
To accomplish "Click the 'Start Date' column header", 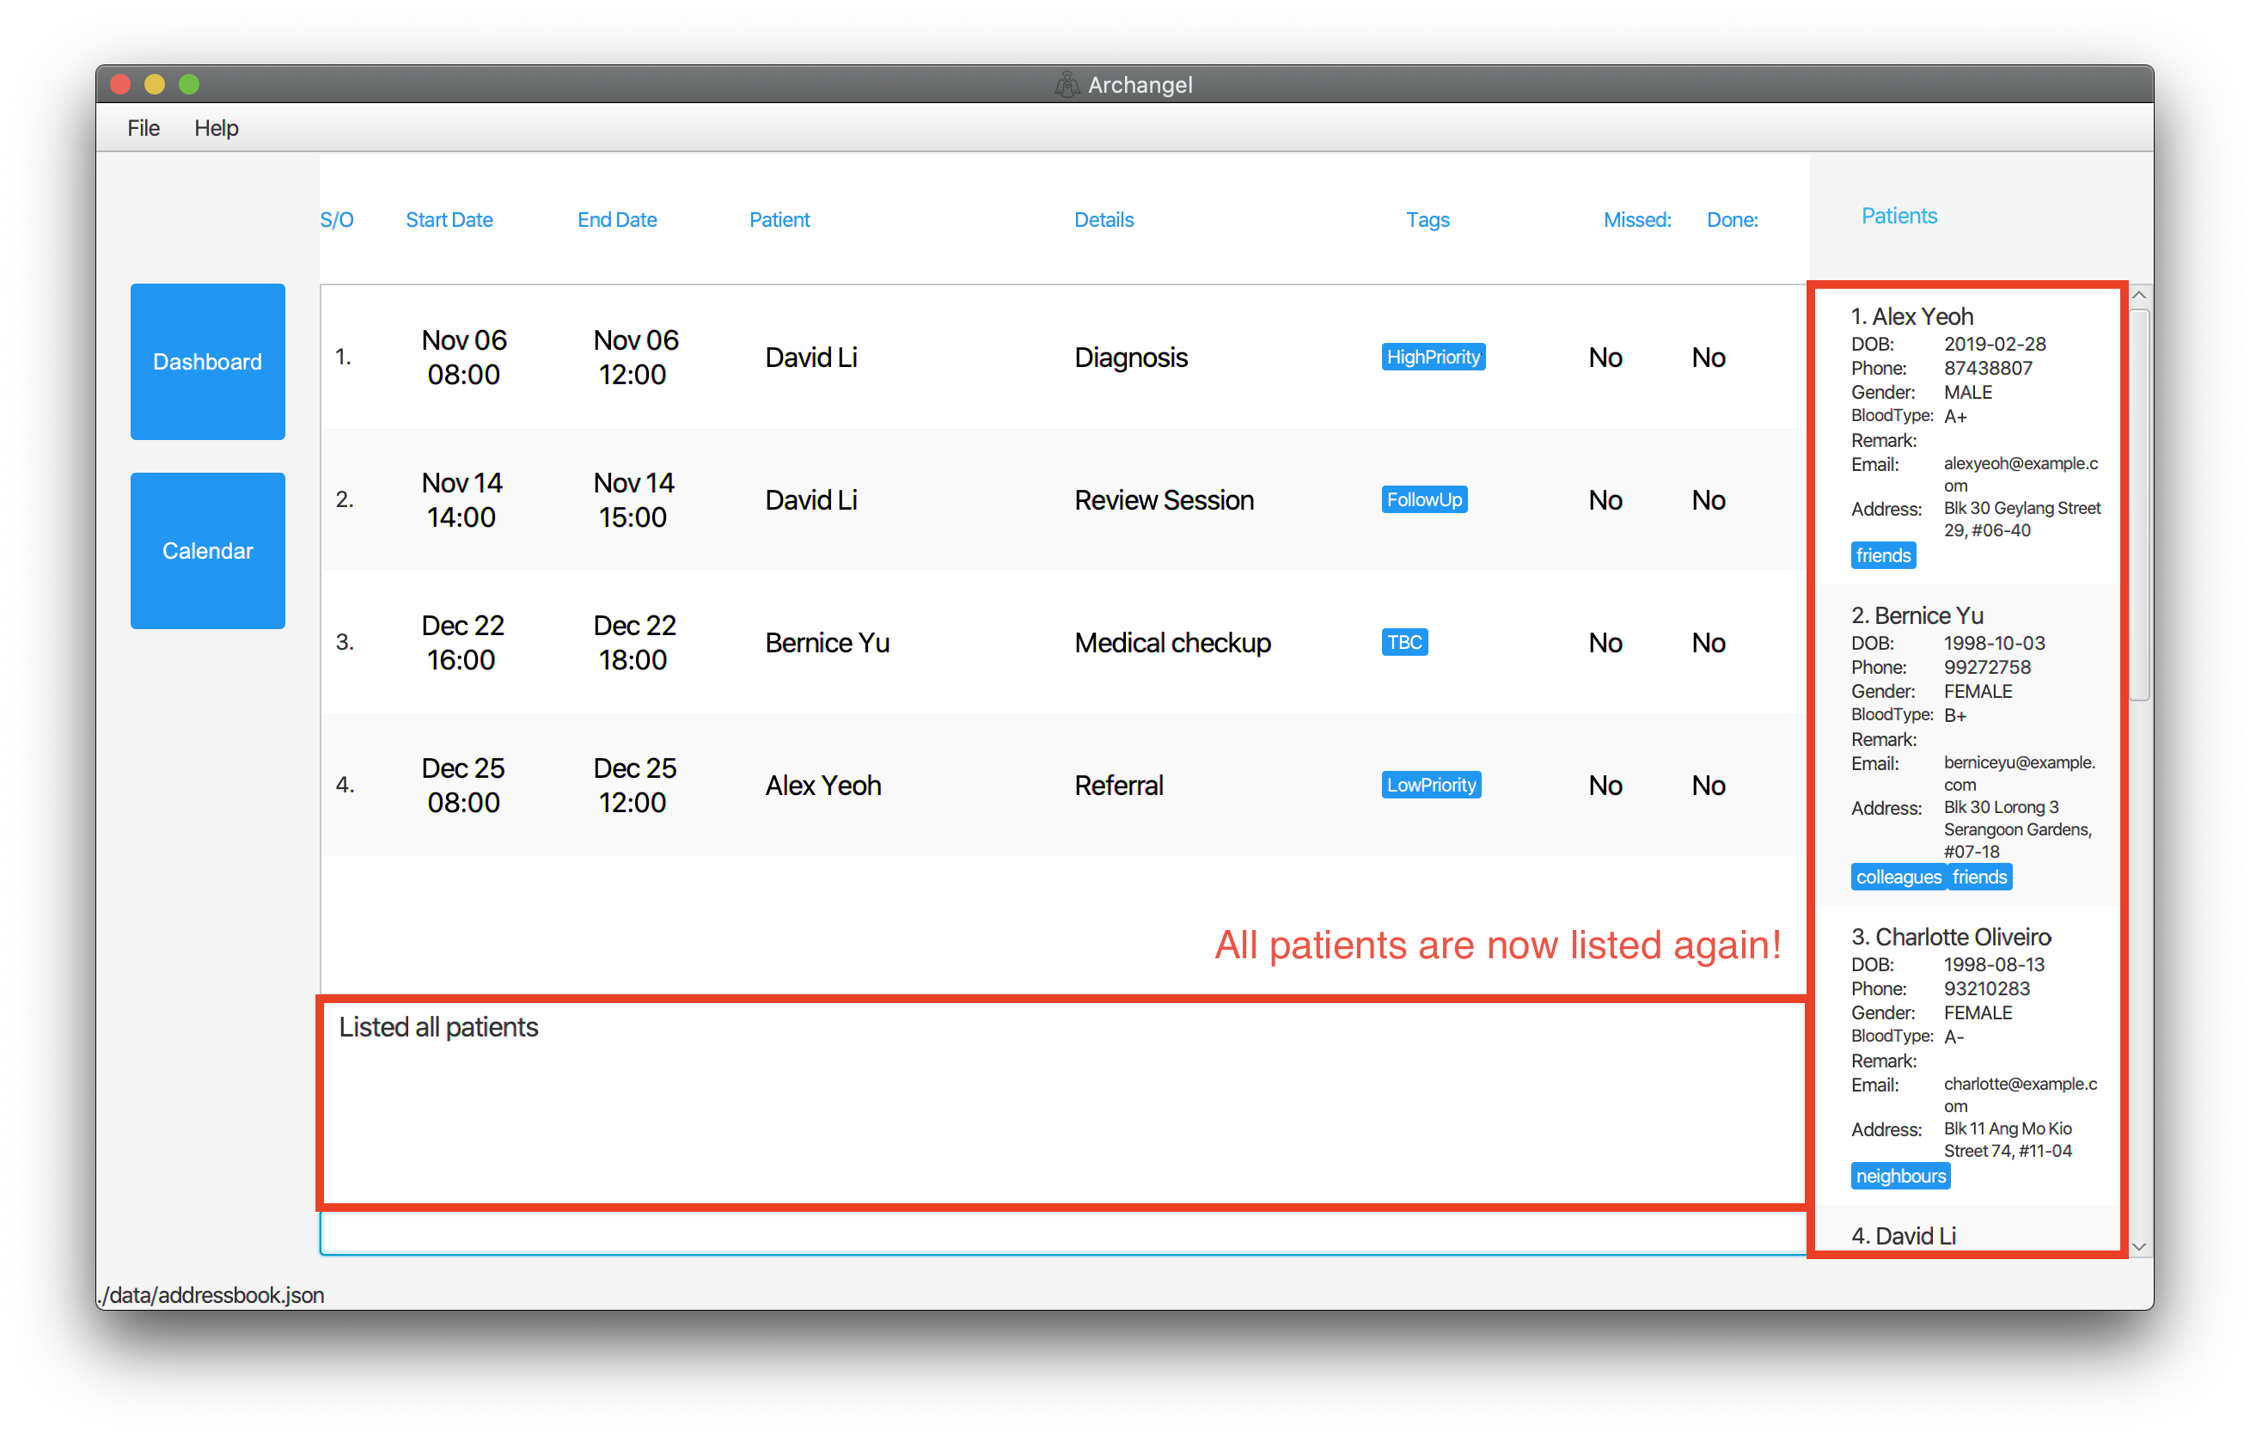I will pyautogui.click(x=449, y=221).
